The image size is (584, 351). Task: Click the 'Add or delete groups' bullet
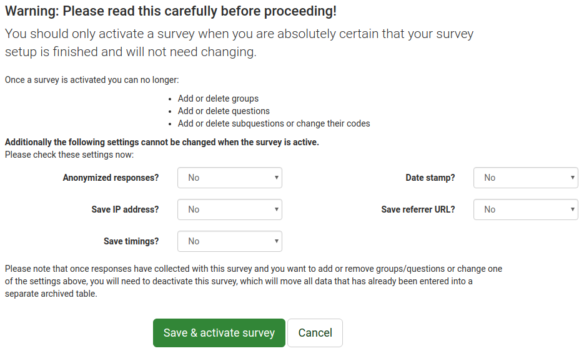click(218, 99)
